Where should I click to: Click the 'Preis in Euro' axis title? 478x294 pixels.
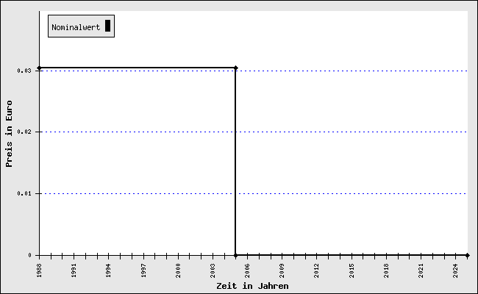coord(9,134)
